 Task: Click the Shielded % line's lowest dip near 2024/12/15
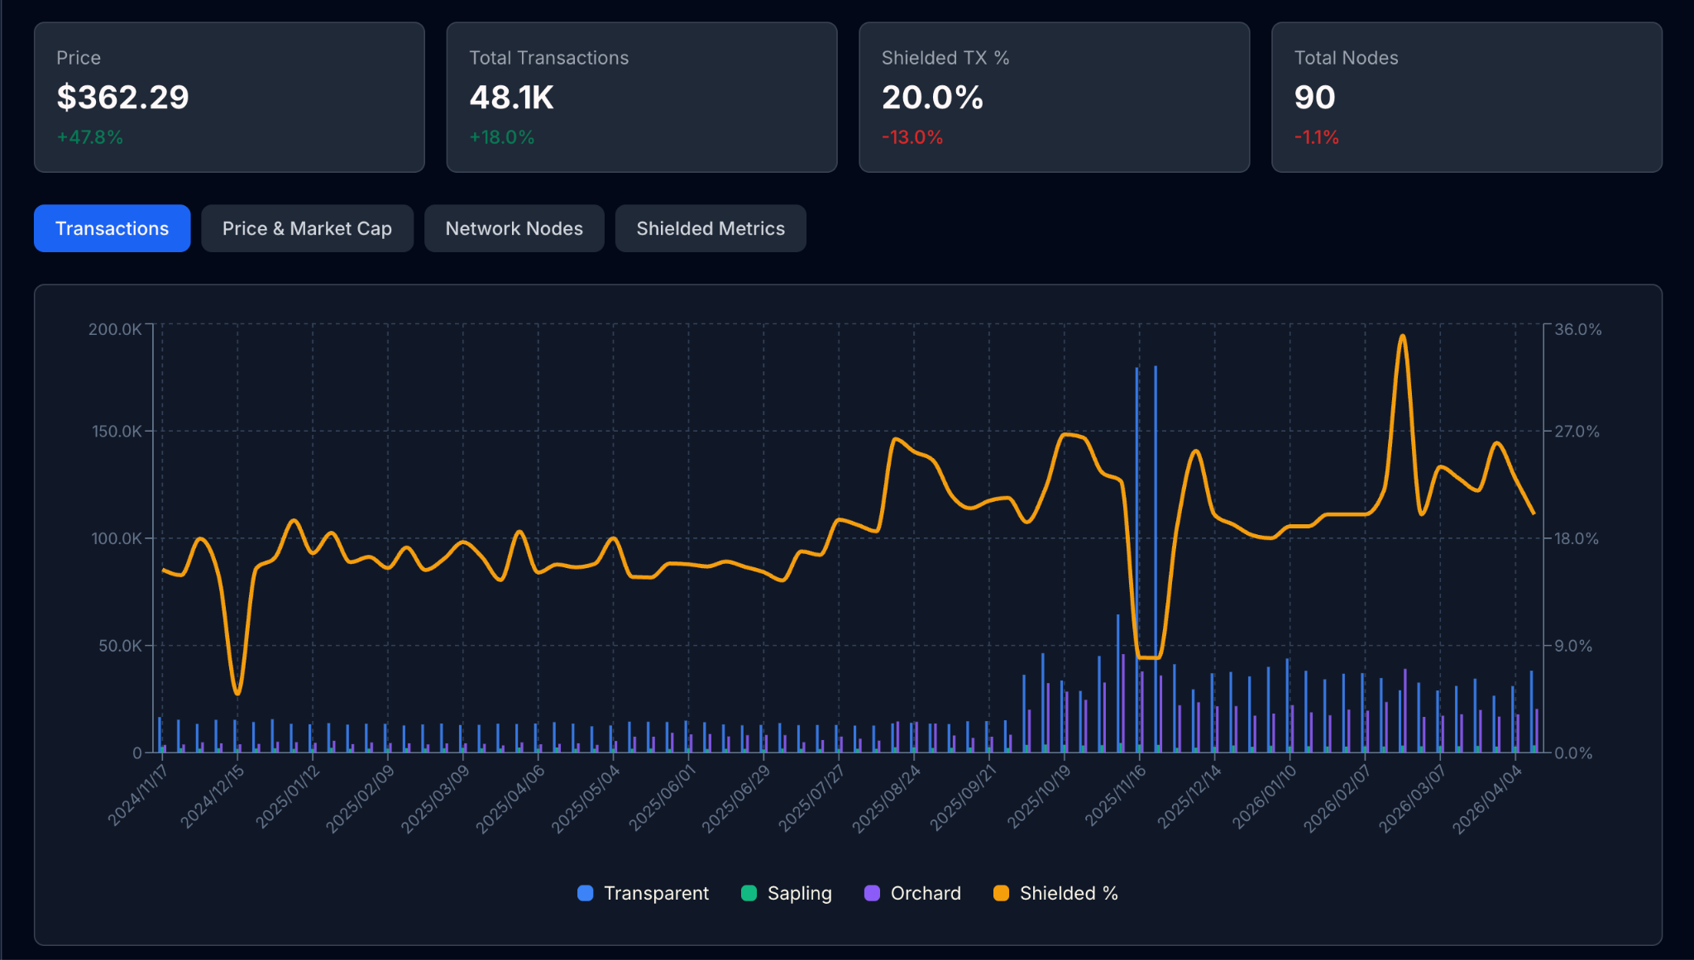coord(237,692)
